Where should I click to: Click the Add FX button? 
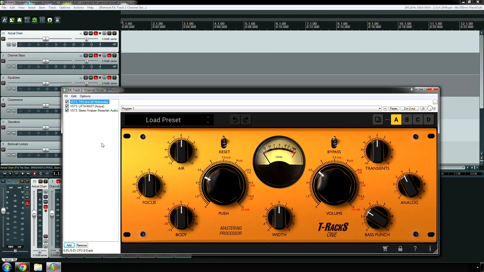pyautogui.click(x=69, y=245)
